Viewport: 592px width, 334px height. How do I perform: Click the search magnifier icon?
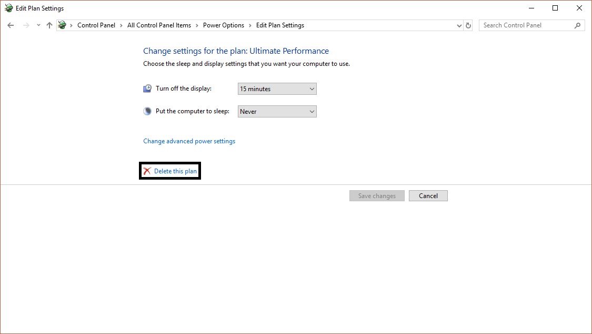(x=578, y=25)
